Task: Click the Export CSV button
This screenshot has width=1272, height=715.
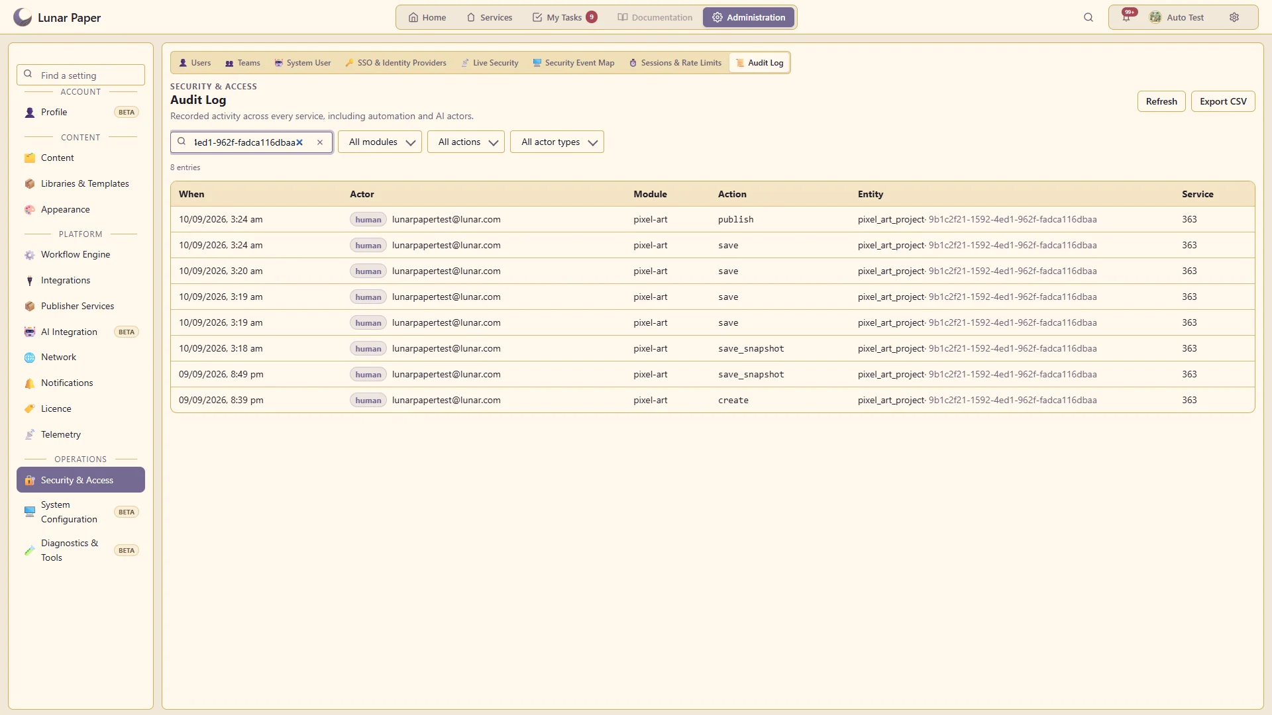Action: click(1223, 101)
